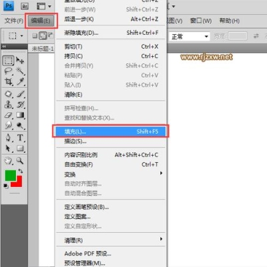The height and width of the screenshot is (267, 267).
Task: Select the Hand tool
Action: [9, 160]
